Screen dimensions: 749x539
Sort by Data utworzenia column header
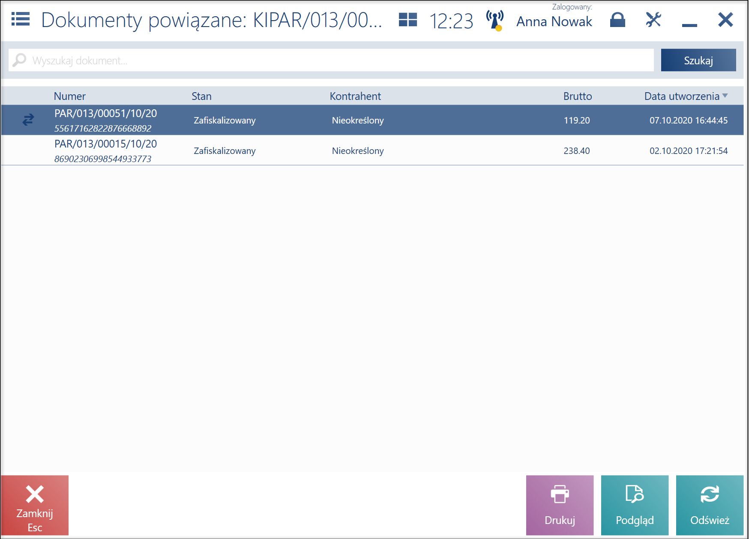point(682,96)
